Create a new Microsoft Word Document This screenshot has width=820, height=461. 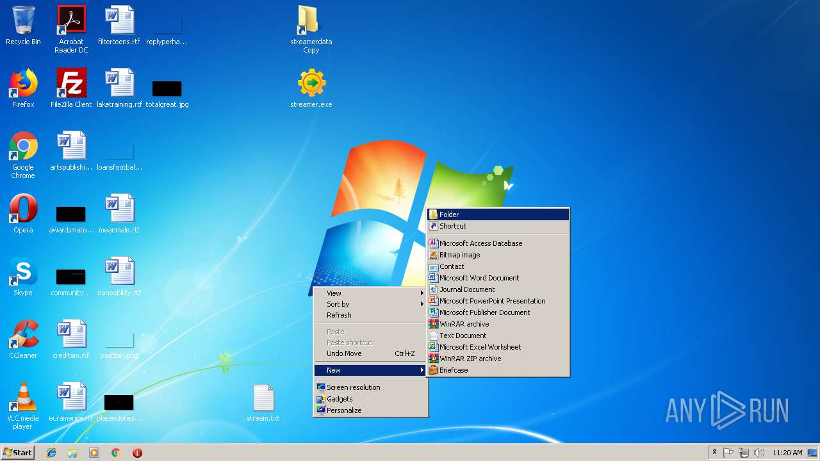coord(498,278)
